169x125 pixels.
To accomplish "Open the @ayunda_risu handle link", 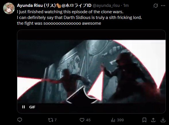I will 106,5.
